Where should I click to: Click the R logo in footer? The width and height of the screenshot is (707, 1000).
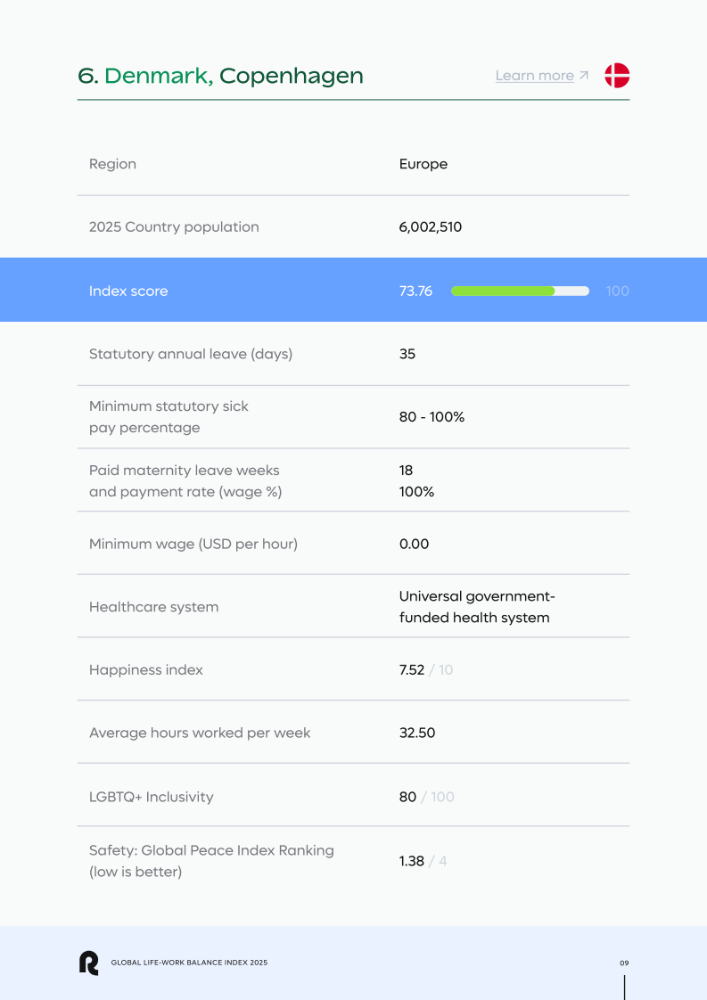(x=88, y=963)
